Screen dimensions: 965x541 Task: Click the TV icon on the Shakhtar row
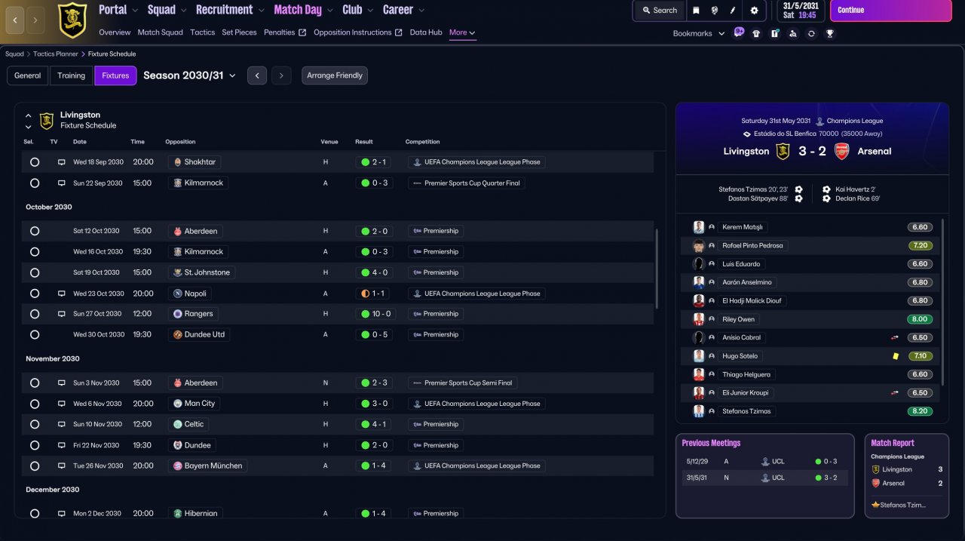tap(62, 162)
